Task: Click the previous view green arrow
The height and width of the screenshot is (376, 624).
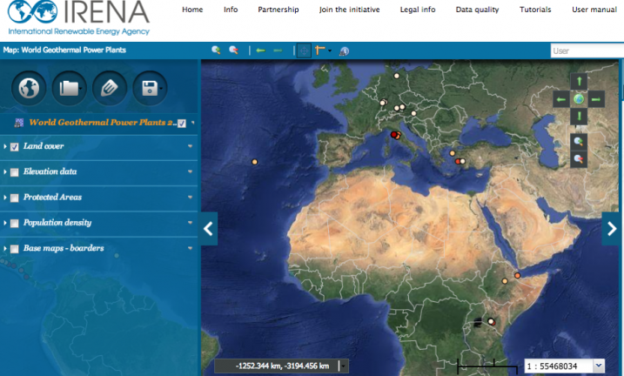Action: 259,50
